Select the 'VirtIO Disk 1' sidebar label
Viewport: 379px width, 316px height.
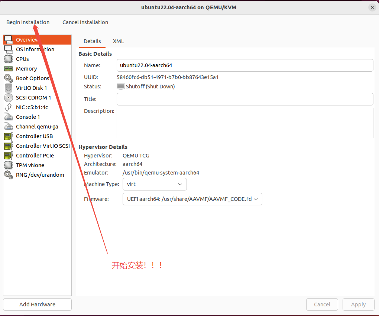(32, 88)
